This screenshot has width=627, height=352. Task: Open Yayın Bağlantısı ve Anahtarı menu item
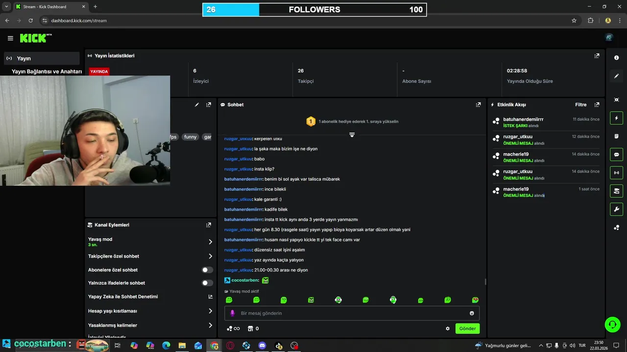pyautogui.click(x=47, y=71)
